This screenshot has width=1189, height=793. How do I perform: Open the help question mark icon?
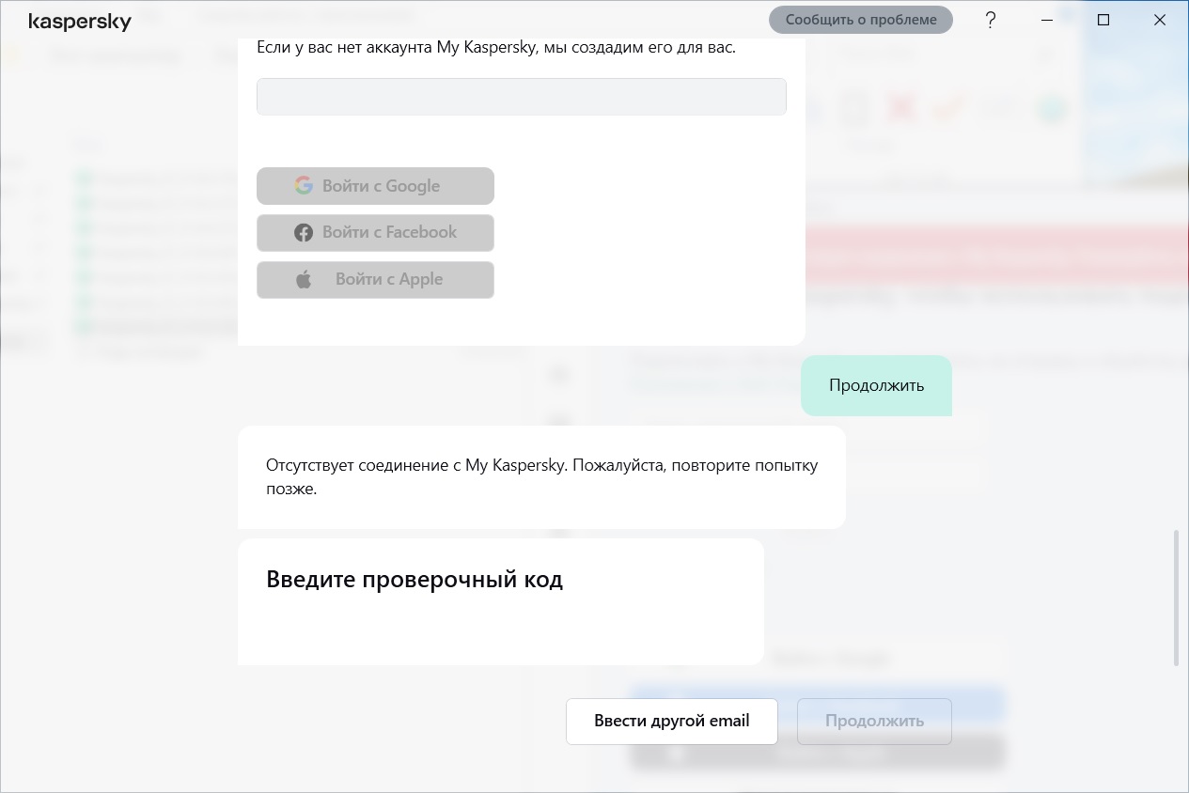coord(991,20)
